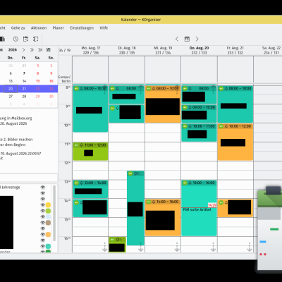Click the bell icon on Monday's 11:00 – 12:00 event
The image size is (282, 282).
click(x=82, y=145)
